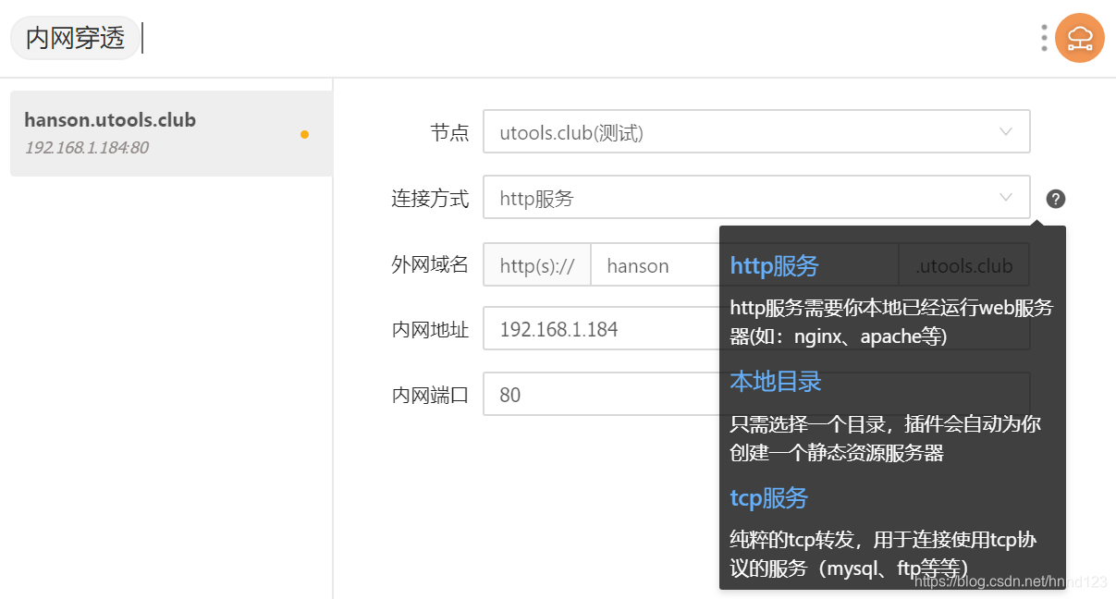Image resolution: width=1116 pixels, height=599 pixels.
Task: Click the tcp服务 heading in tooltip
Action: click(769, 498)
